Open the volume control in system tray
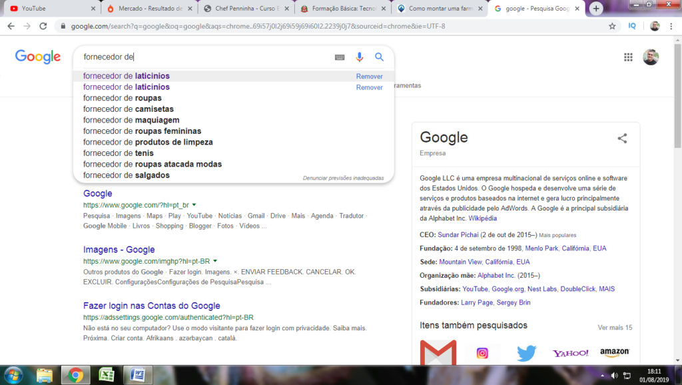 614,376
